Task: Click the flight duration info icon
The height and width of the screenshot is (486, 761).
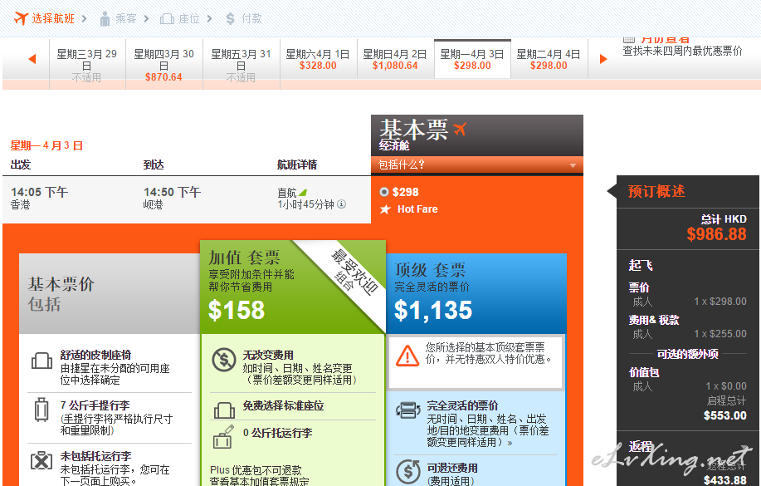Action: coord(341,204)
